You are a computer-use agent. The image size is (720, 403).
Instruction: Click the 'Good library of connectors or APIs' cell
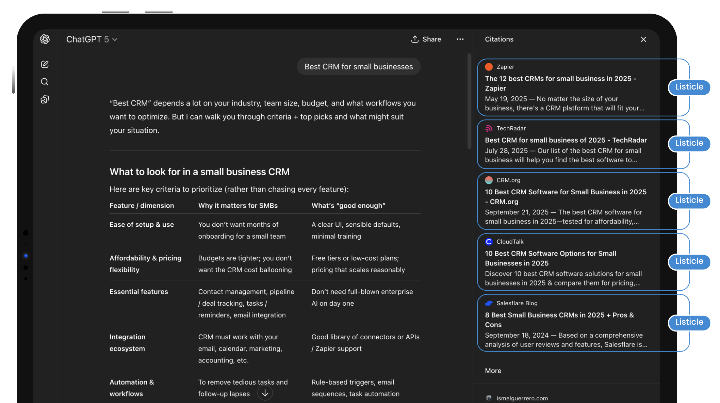point(365,343)
